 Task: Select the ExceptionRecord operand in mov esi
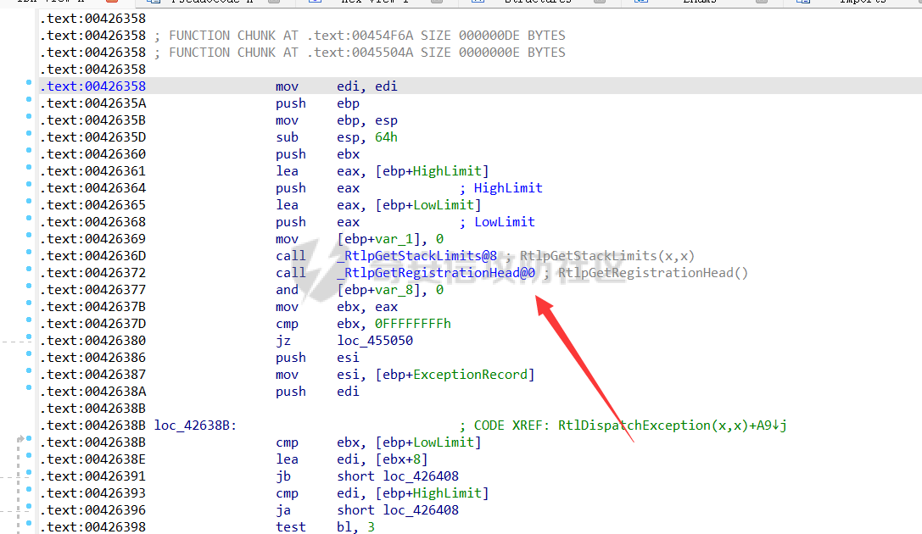click(x=470, y=375)
